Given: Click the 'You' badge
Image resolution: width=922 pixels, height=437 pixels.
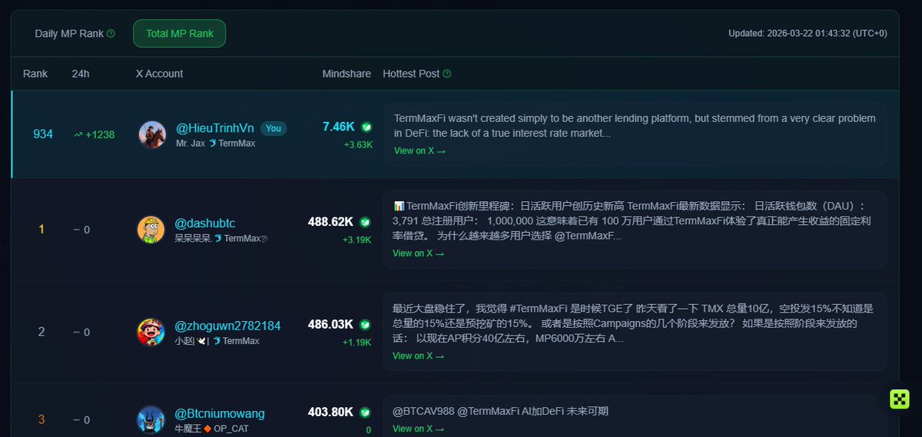Looking at the screenshot, I should tap(274, 128).
